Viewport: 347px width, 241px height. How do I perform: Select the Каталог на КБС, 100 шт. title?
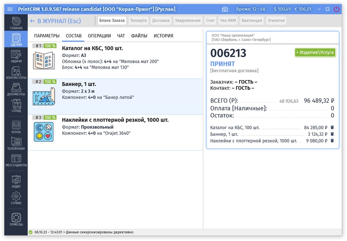coord(92,48)
